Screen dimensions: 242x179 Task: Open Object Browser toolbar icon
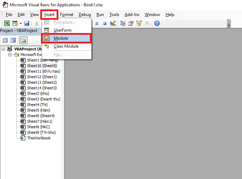[139, 23]
